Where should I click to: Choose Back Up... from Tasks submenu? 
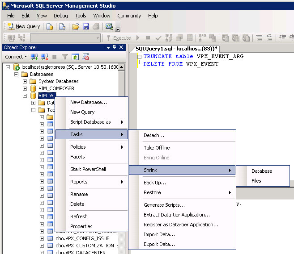coord(182,183)
